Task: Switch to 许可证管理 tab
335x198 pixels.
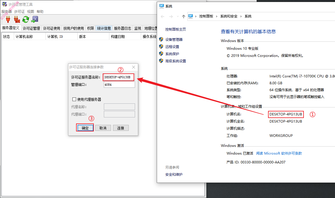Action: [31, 28]
